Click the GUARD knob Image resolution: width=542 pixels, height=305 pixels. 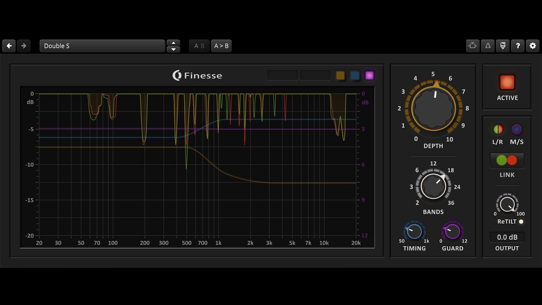pos(453,232)
